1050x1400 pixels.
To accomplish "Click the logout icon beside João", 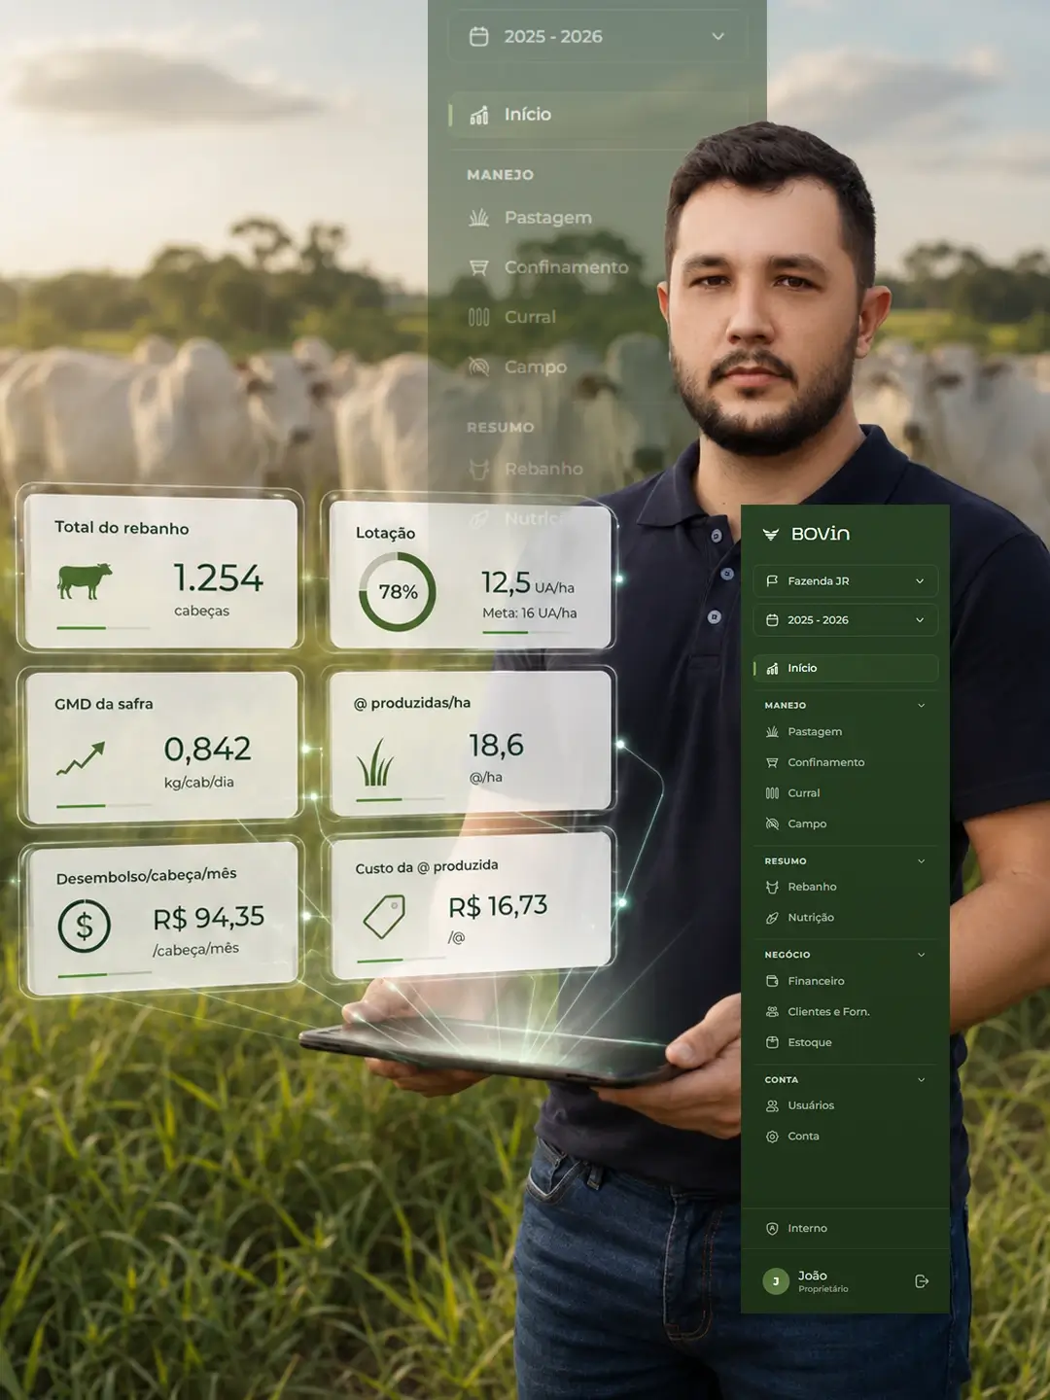I will (922, 1281).
